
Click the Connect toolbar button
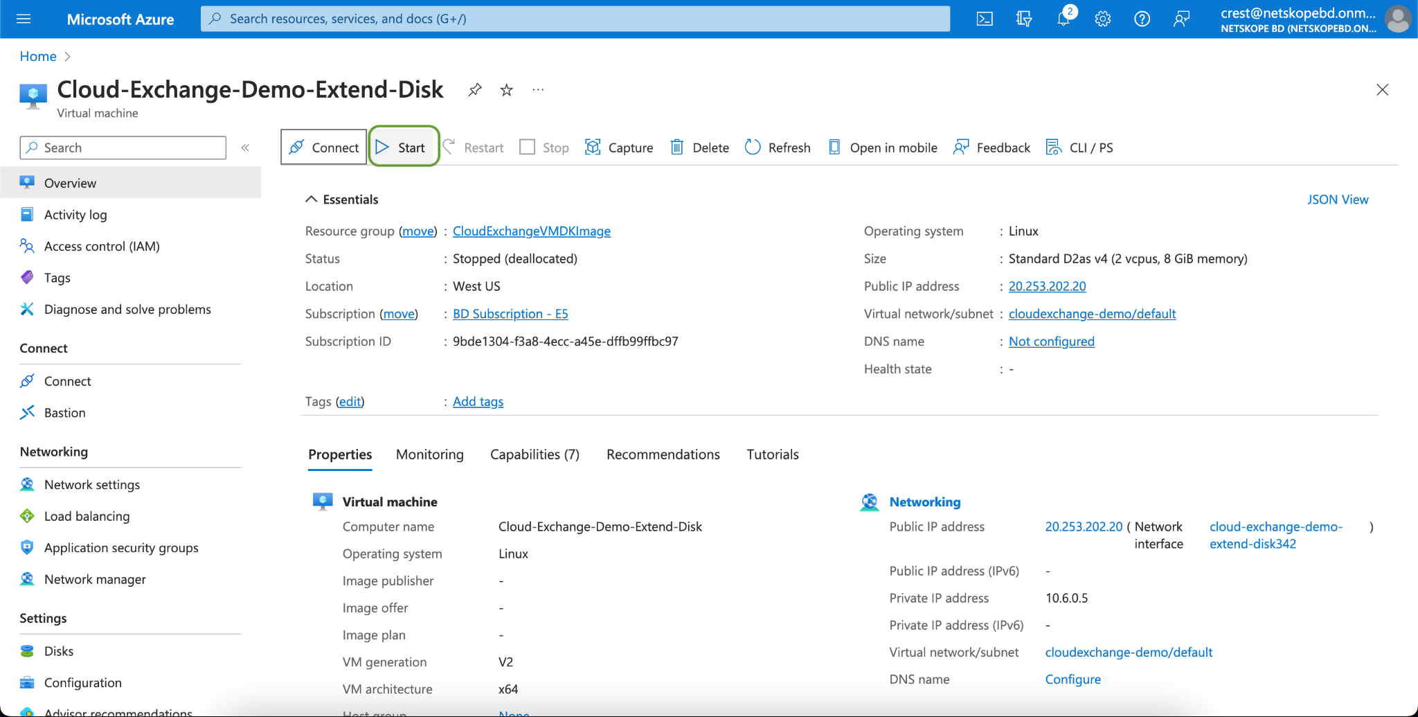[323, 147]
